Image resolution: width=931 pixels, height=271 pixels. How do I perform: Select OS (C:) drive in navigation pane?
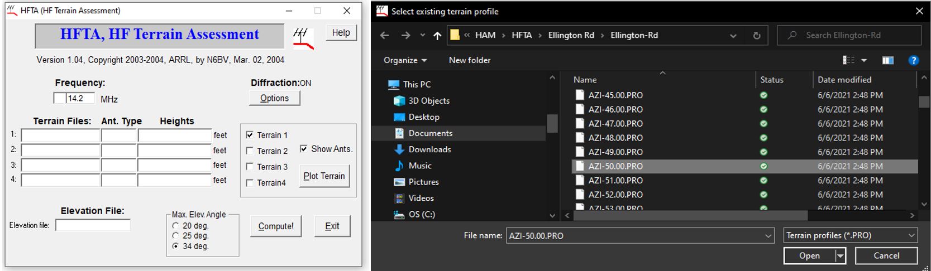[x=422, y=214]
